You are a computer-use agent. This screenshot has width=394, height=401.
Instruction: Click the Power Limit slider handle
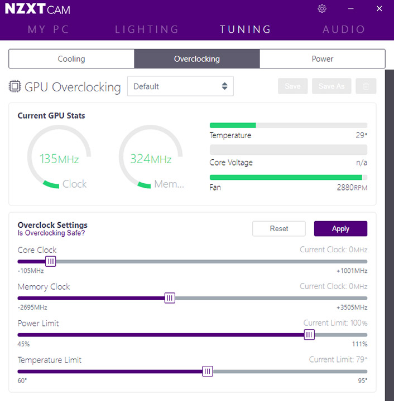tap(309, 335)
